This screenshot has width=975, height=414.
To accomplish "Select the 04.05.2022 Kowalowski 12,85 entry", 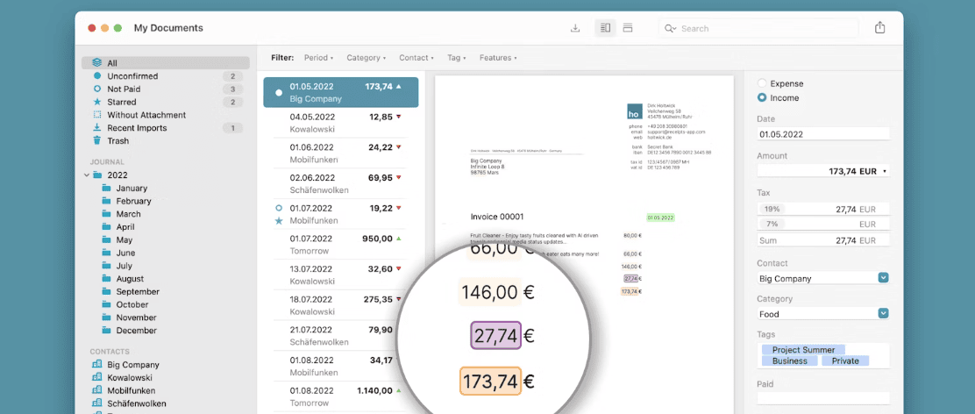I will point(341,123).
